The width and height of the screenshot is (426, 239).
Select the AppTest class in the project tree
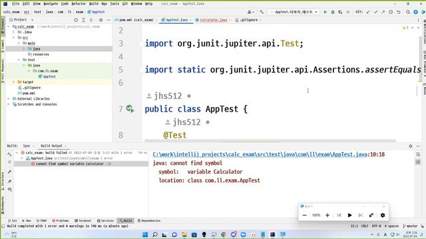pyautogui.click(x=49, y=76)
